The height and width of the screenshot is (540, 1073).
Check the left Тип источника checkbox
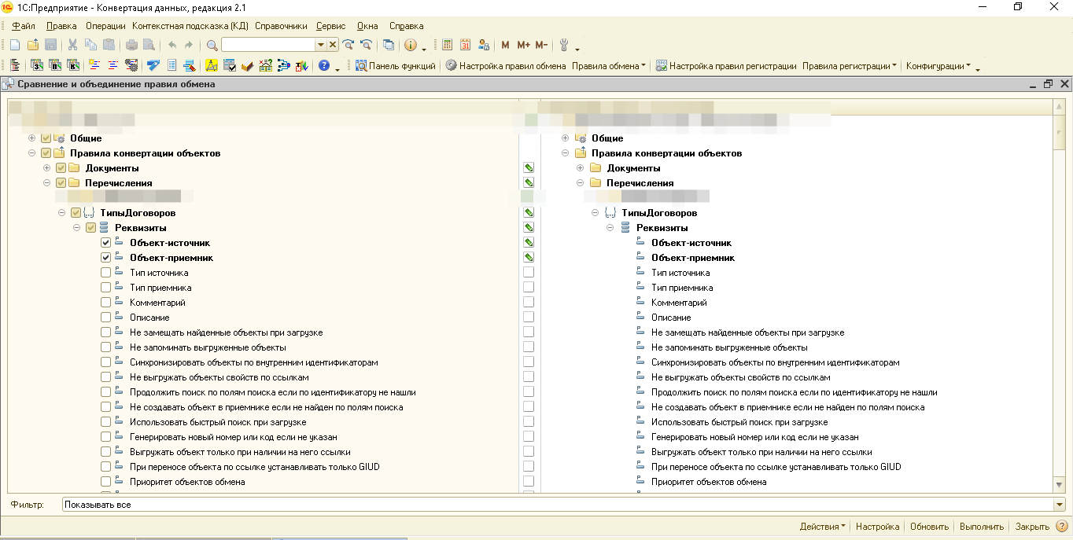(105, 273)
